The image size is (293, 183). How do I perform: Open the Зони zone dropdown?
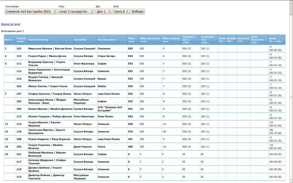121,11
